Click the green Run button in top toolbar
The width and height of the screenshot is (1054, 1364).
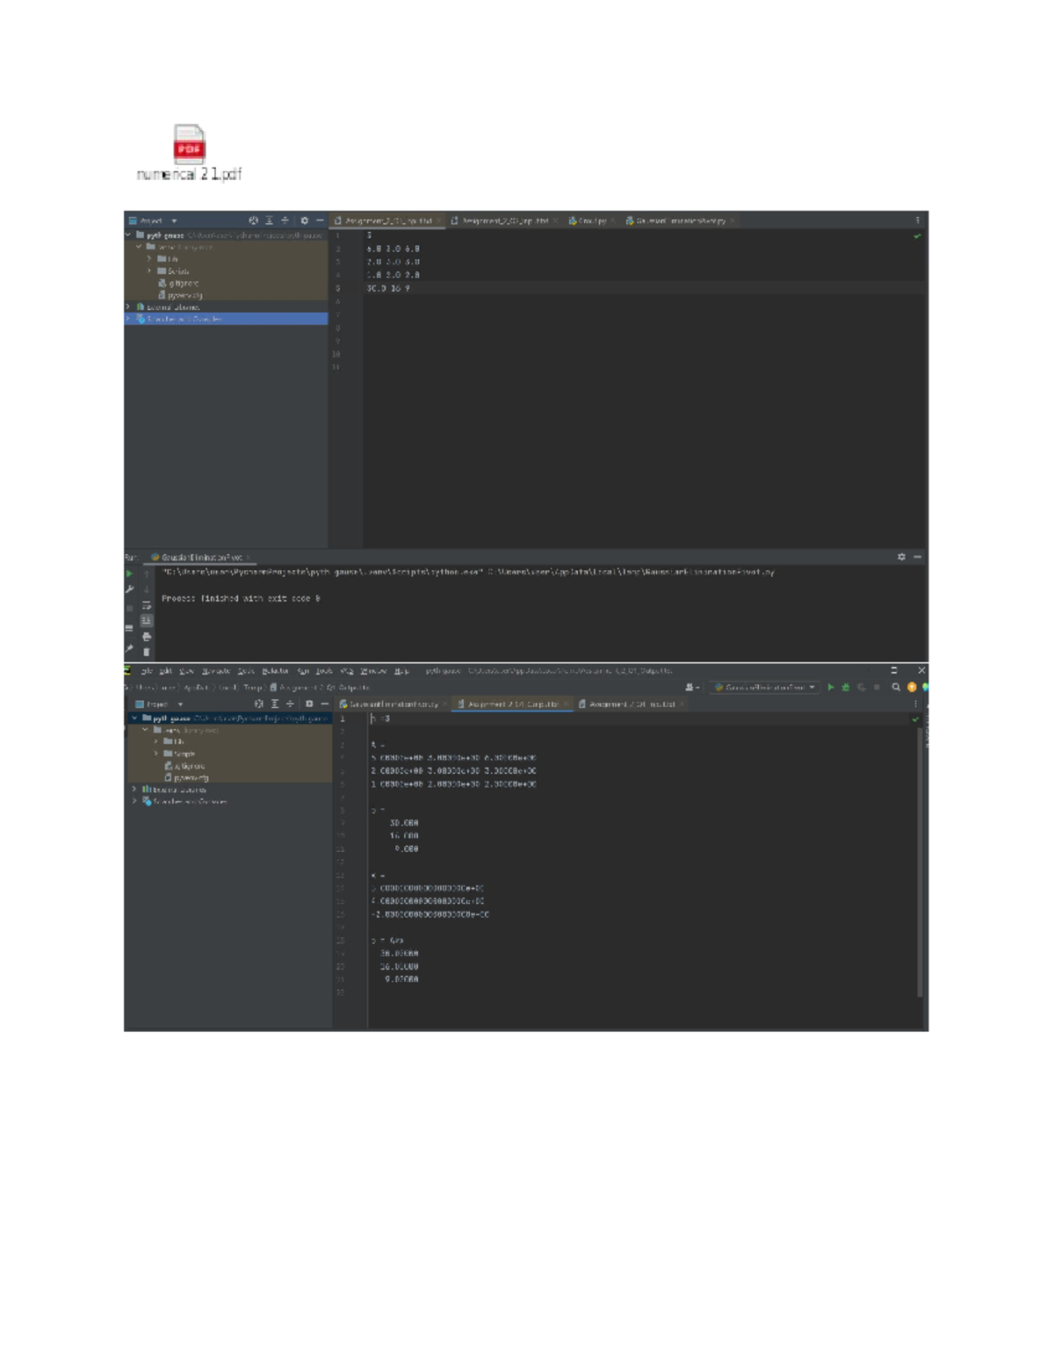coord(831,687)
